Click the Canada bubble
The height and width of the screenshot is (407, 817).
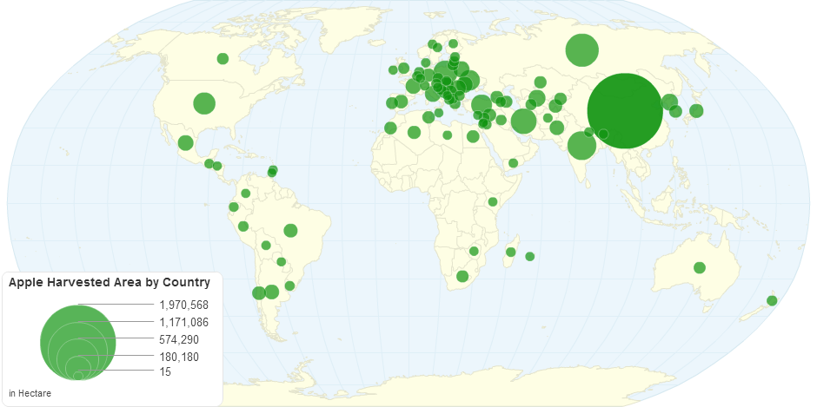223,58
